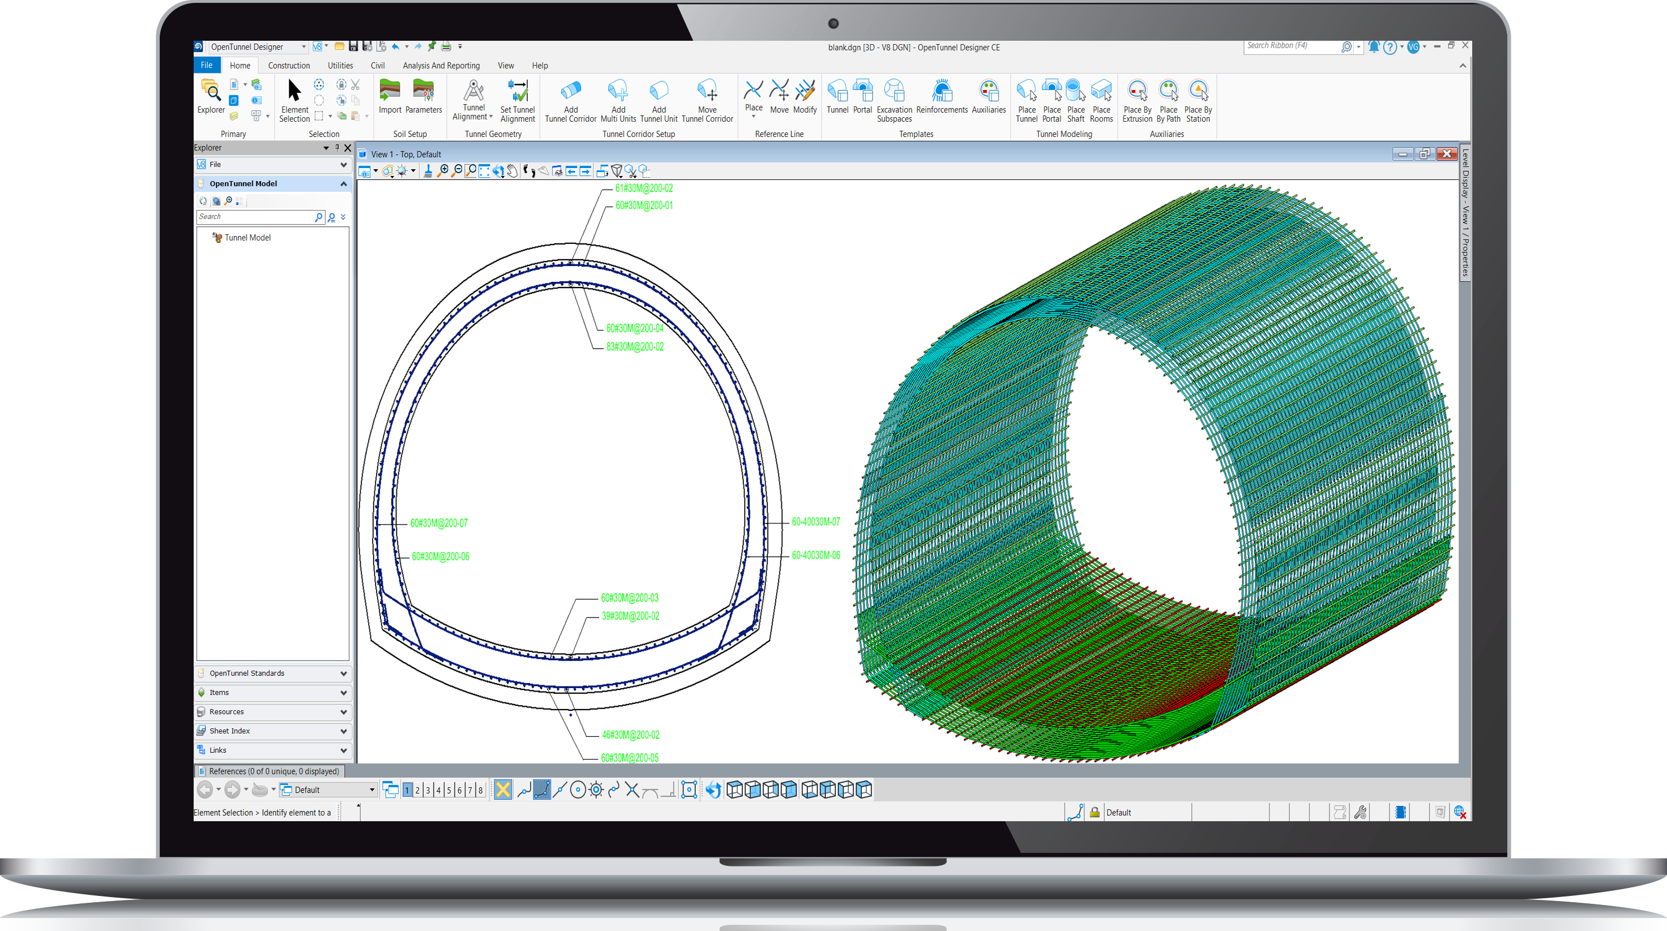Viewport: 1667px width, 931px height.
Task: Open the Construction ribbon tab
Action: click(289, 65)
